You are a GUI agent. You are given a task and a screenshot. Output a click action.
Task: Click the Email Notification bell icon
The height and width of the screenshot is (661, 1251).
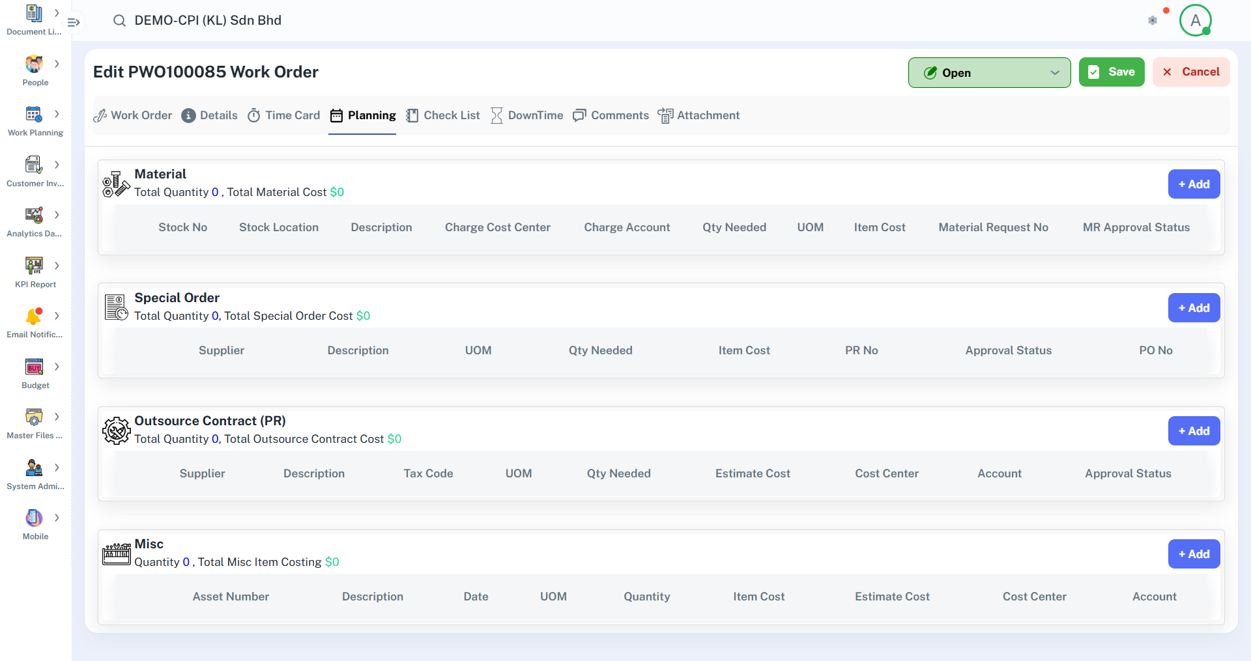point(34,316)
